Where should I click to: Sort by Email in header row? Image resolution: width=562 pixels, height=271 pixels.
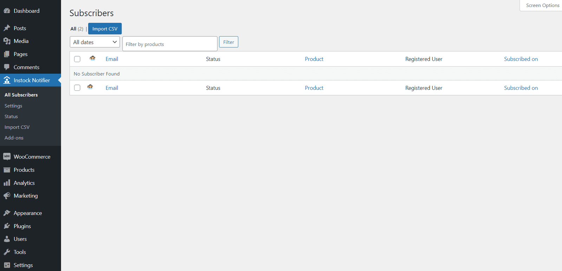pyautogui.click(x=112, y=59)
